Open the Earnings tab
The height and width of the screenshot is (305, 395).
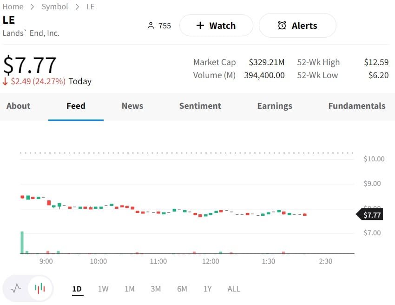(x=275, y=106)
